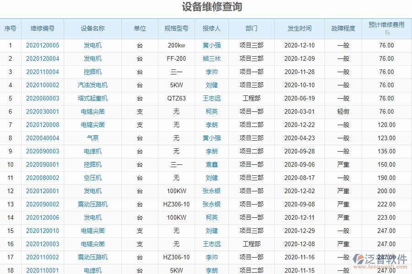The width and height of the screenshot is (412, 274).
Task: Select equipment 发电机 on the first row
Action: tap(92, 45)
